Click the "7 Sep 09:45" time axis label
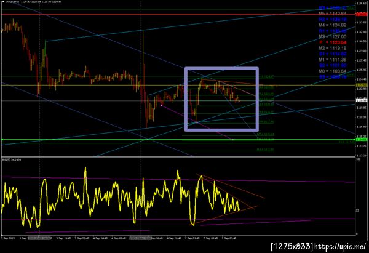This screenshot has width=369, height=253. coord(229,238)
